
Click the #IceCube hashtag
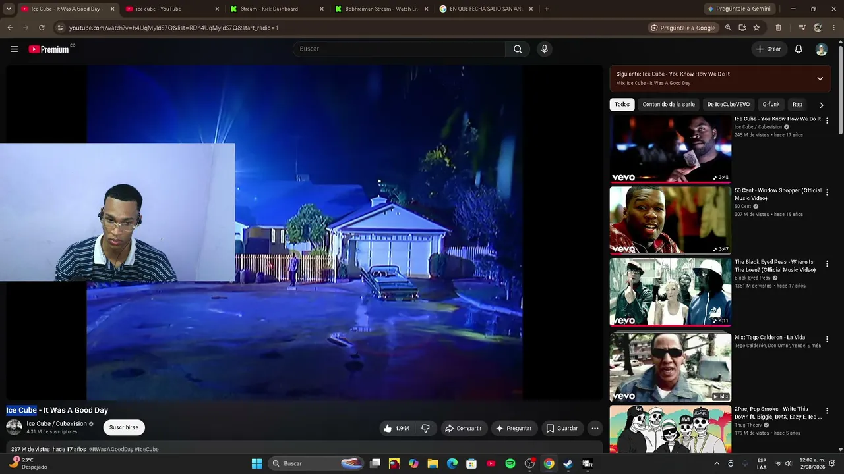[146, 449]
